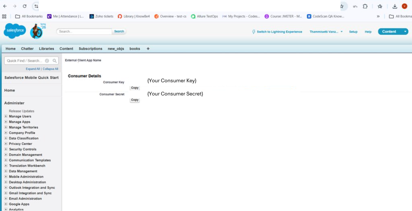Image resolution: width=412 pixels, height=211 pixels.
Task: Copy the Consumer Secret
Action: (x=135, y=100)
